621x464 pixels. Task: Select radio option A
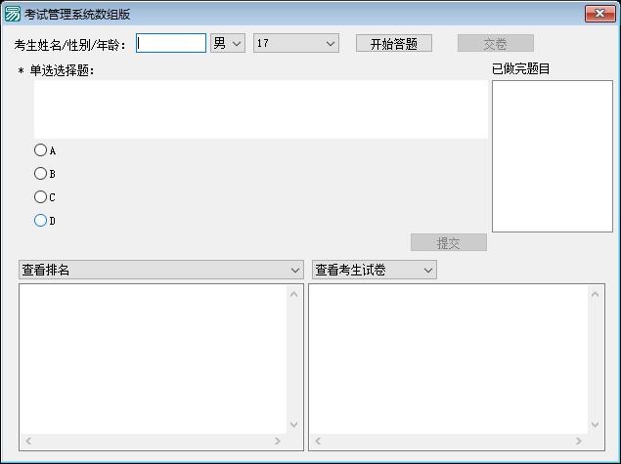pyautogui.click(x=45, y=150)
